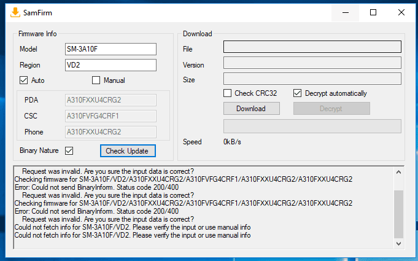Viewport: 418px width, 261px height.
Task: Click the Phone firmware field
Action: click(x=110, y=132)
